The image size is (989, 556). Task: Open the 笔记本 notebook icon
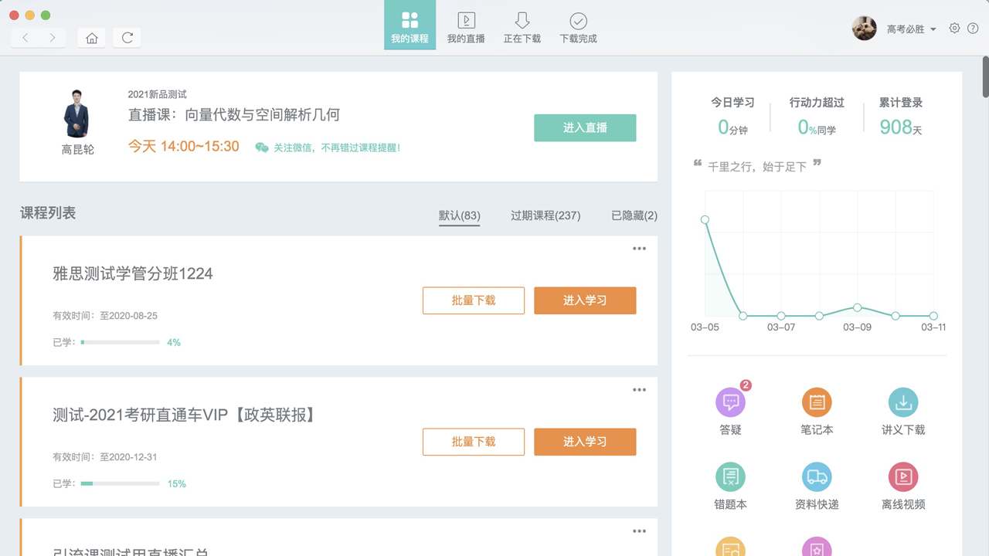pos(817,402)
